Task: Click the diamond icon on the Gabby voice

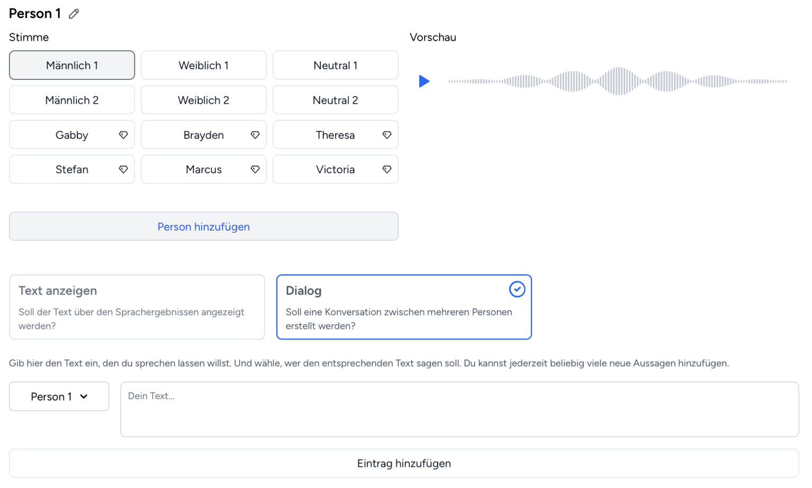Action: point(123,135)
